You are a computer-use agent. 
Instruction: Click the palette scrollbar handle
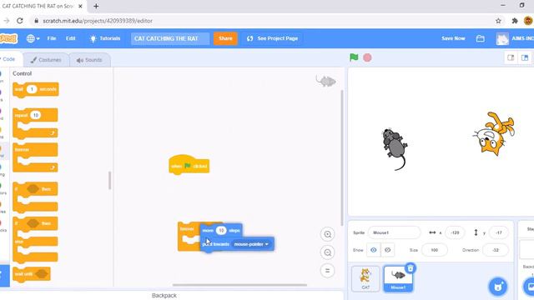click(109, 180)
